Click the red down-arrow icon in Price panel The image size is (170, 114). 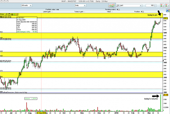click(17, 14)
